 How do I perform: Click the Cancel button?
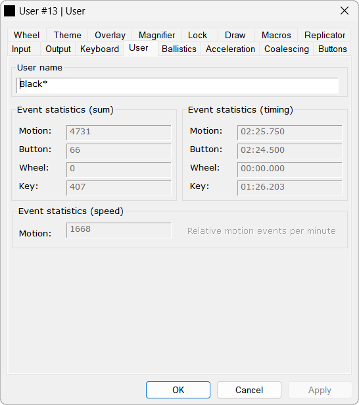pyautogui.click(x=249, y=390)
